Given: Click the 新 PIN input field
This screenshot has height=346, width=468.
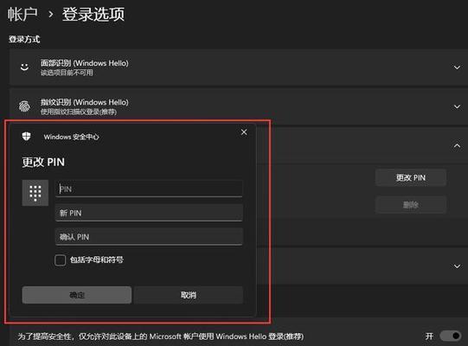Looking at the screenshot, I should 149,213.
